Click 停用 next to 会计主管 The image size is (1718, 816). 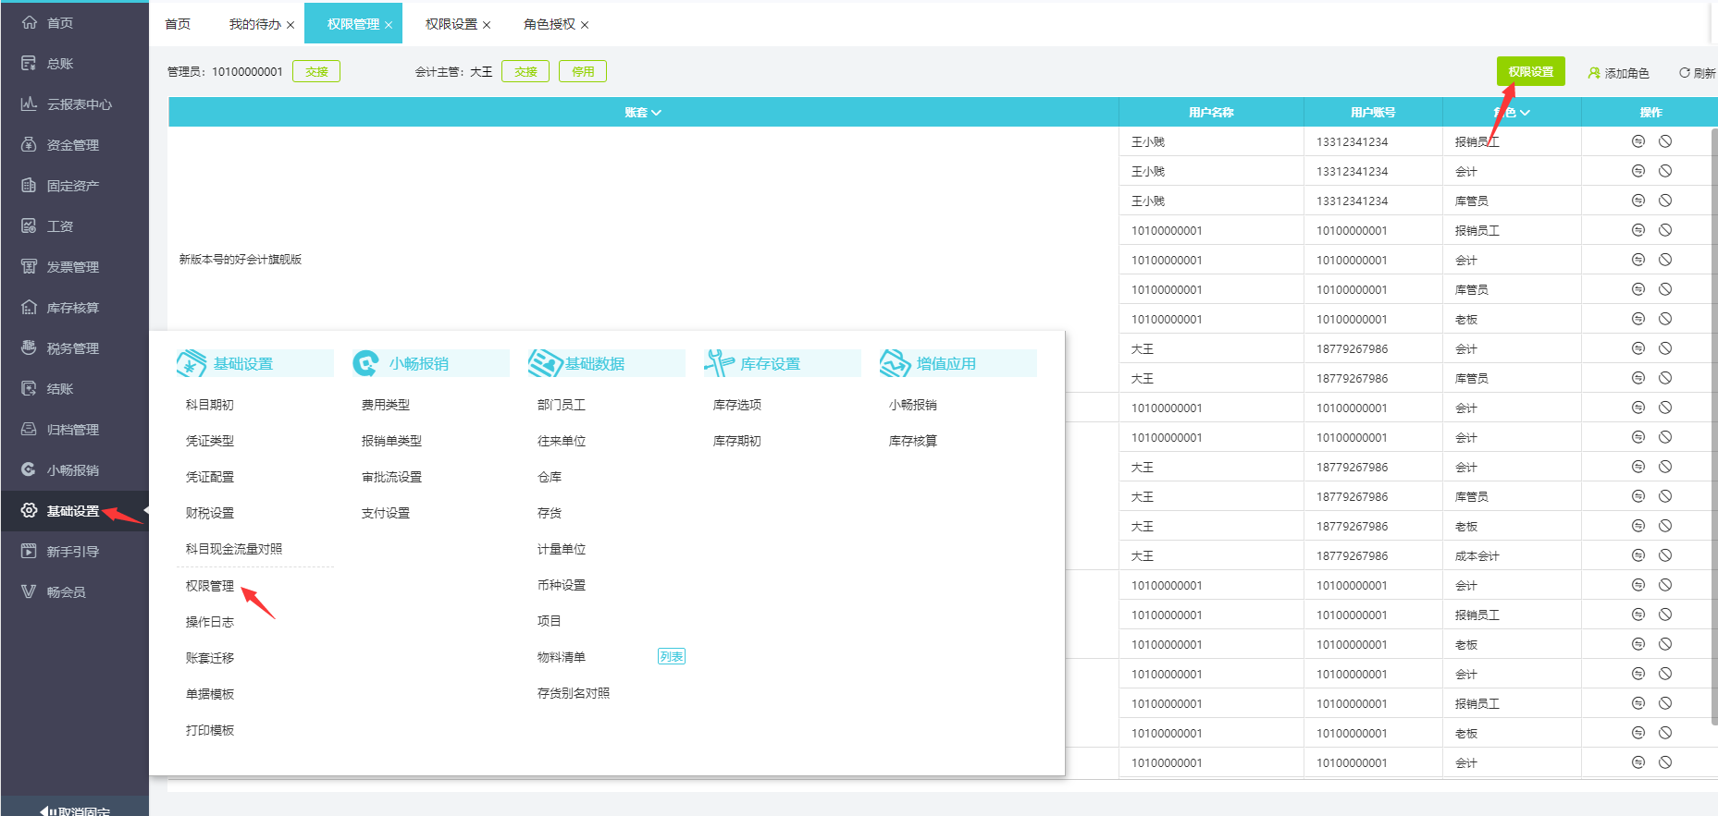tap(582, 71)
